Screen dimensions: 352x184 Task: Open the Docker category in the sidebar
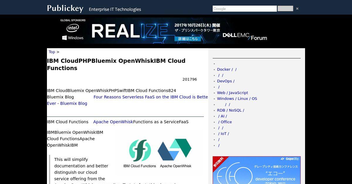227,70
